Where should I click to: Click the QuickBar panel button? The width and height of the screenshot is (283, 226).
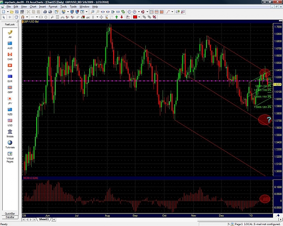[x=10, y=213]
